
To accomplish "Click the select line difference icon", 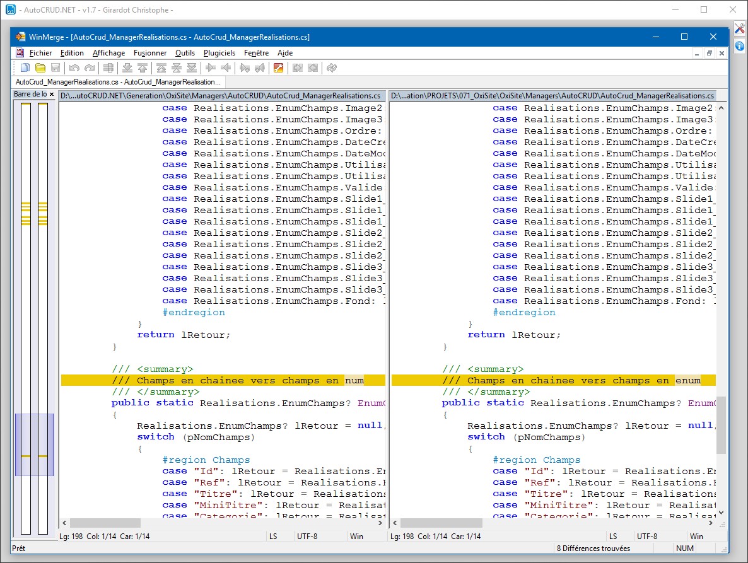I will [x=108, y=67].
